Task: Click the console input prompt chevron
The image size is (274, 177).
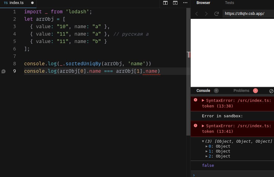Action: pos(194,175)
